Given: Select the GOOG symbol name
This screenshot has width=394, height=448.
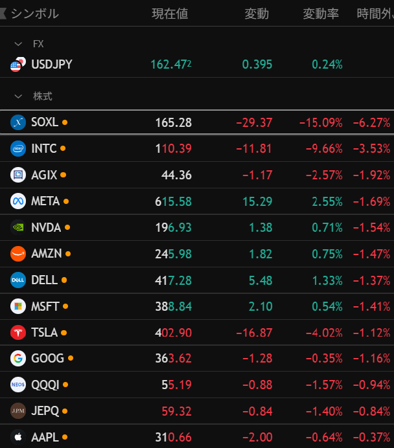Looking at the screenshot, I should (x=48, y=358).
